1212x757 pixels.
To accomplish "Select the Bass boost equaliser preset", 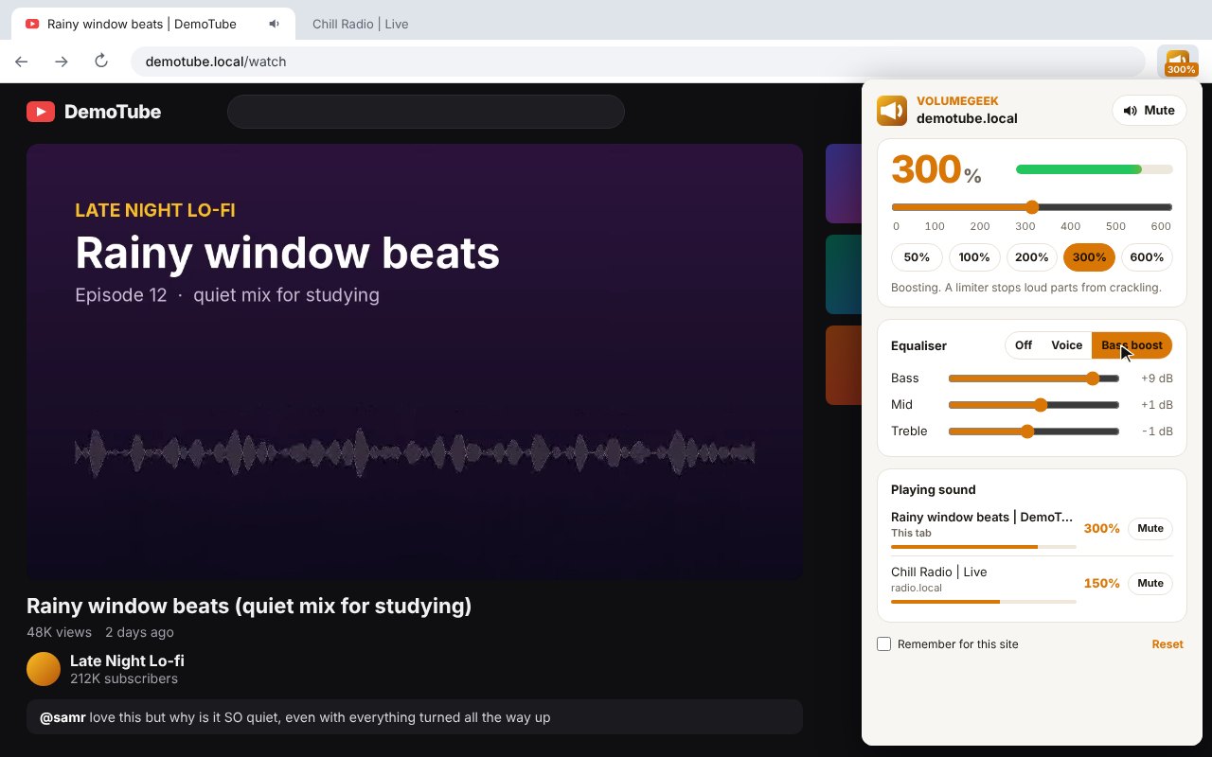I will 1132,345.
